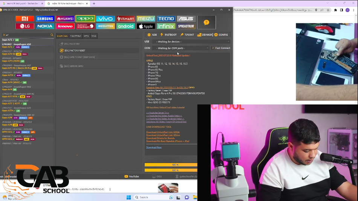
Task: Select the Samsung brand icon
Action: (45, 19)
